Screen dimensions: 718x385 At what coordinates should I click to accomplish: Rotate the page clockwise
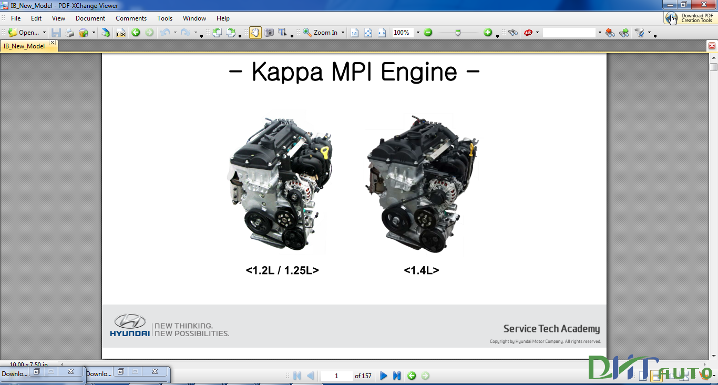point(232,32)
